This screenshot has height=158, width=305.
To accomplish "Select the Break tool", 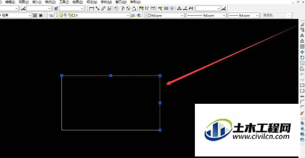I will [302, 91].
